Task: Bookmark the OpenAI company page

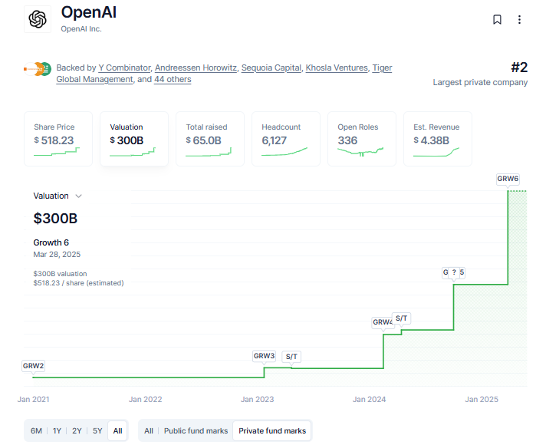Action: click(x=497, y=19)
